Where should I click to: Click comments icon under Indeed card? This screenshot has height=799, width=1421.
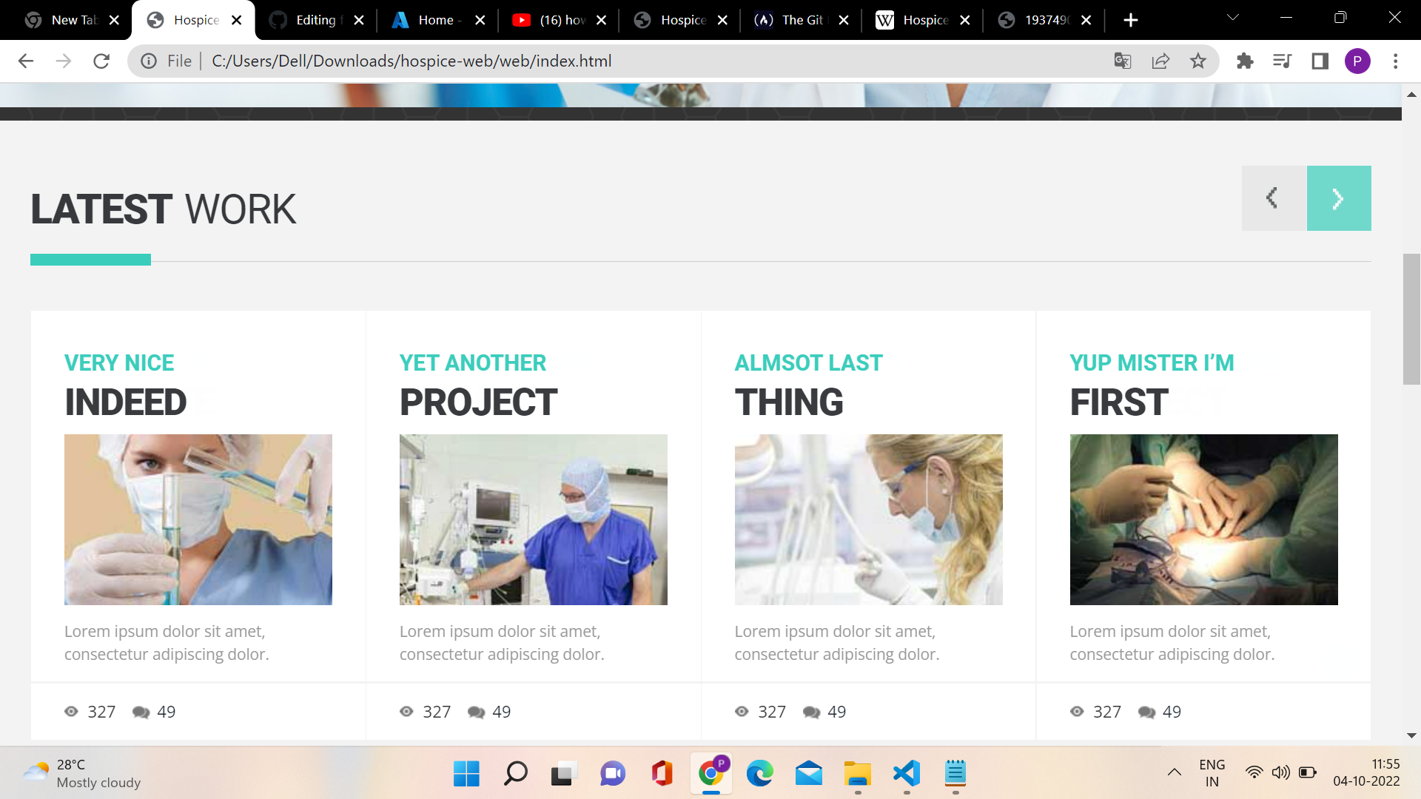click(x=141, y=712)
